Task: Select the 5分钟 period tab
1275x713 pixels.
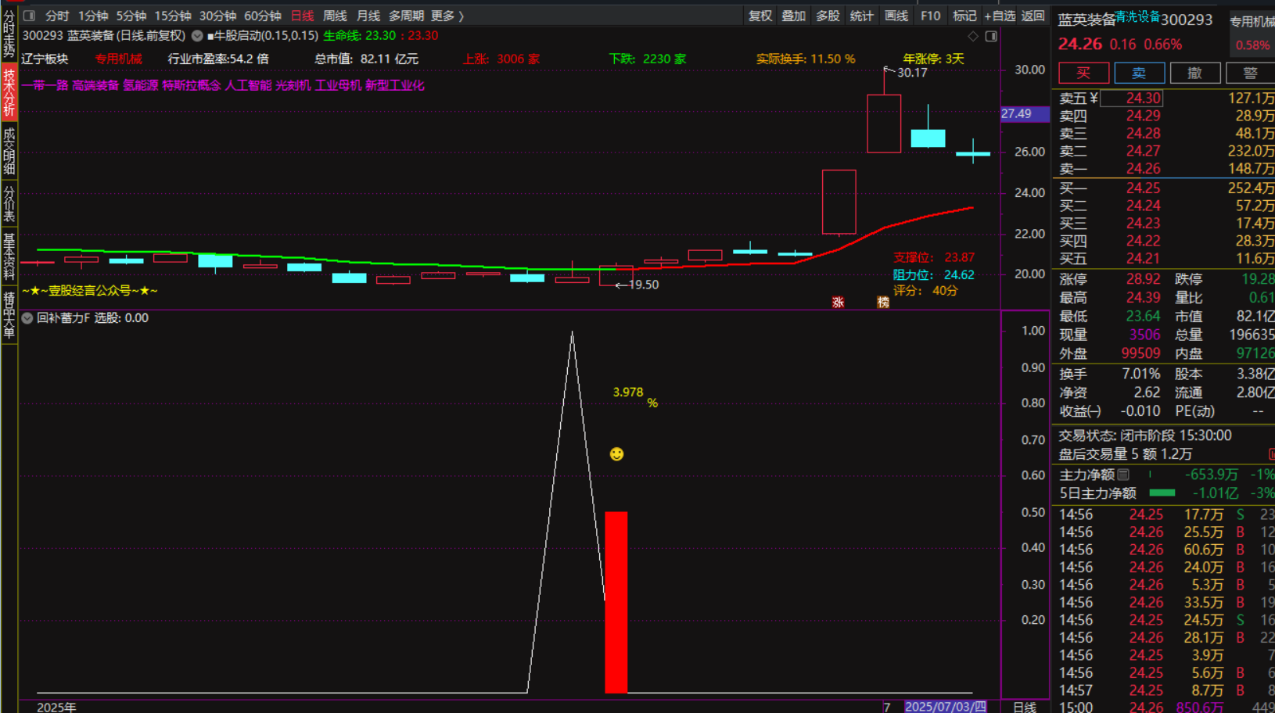Action: 131,16
